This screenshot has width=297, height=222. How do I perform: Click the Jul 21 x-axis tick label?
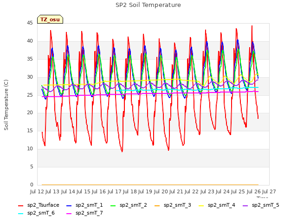point(176,191)
